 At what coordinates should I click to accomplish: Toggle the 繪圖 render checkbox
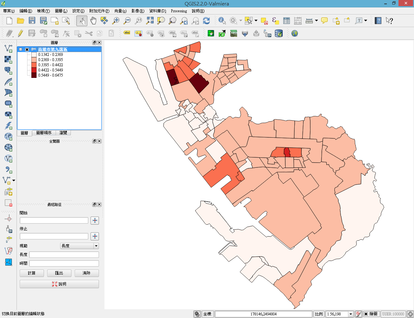point(366,314)
